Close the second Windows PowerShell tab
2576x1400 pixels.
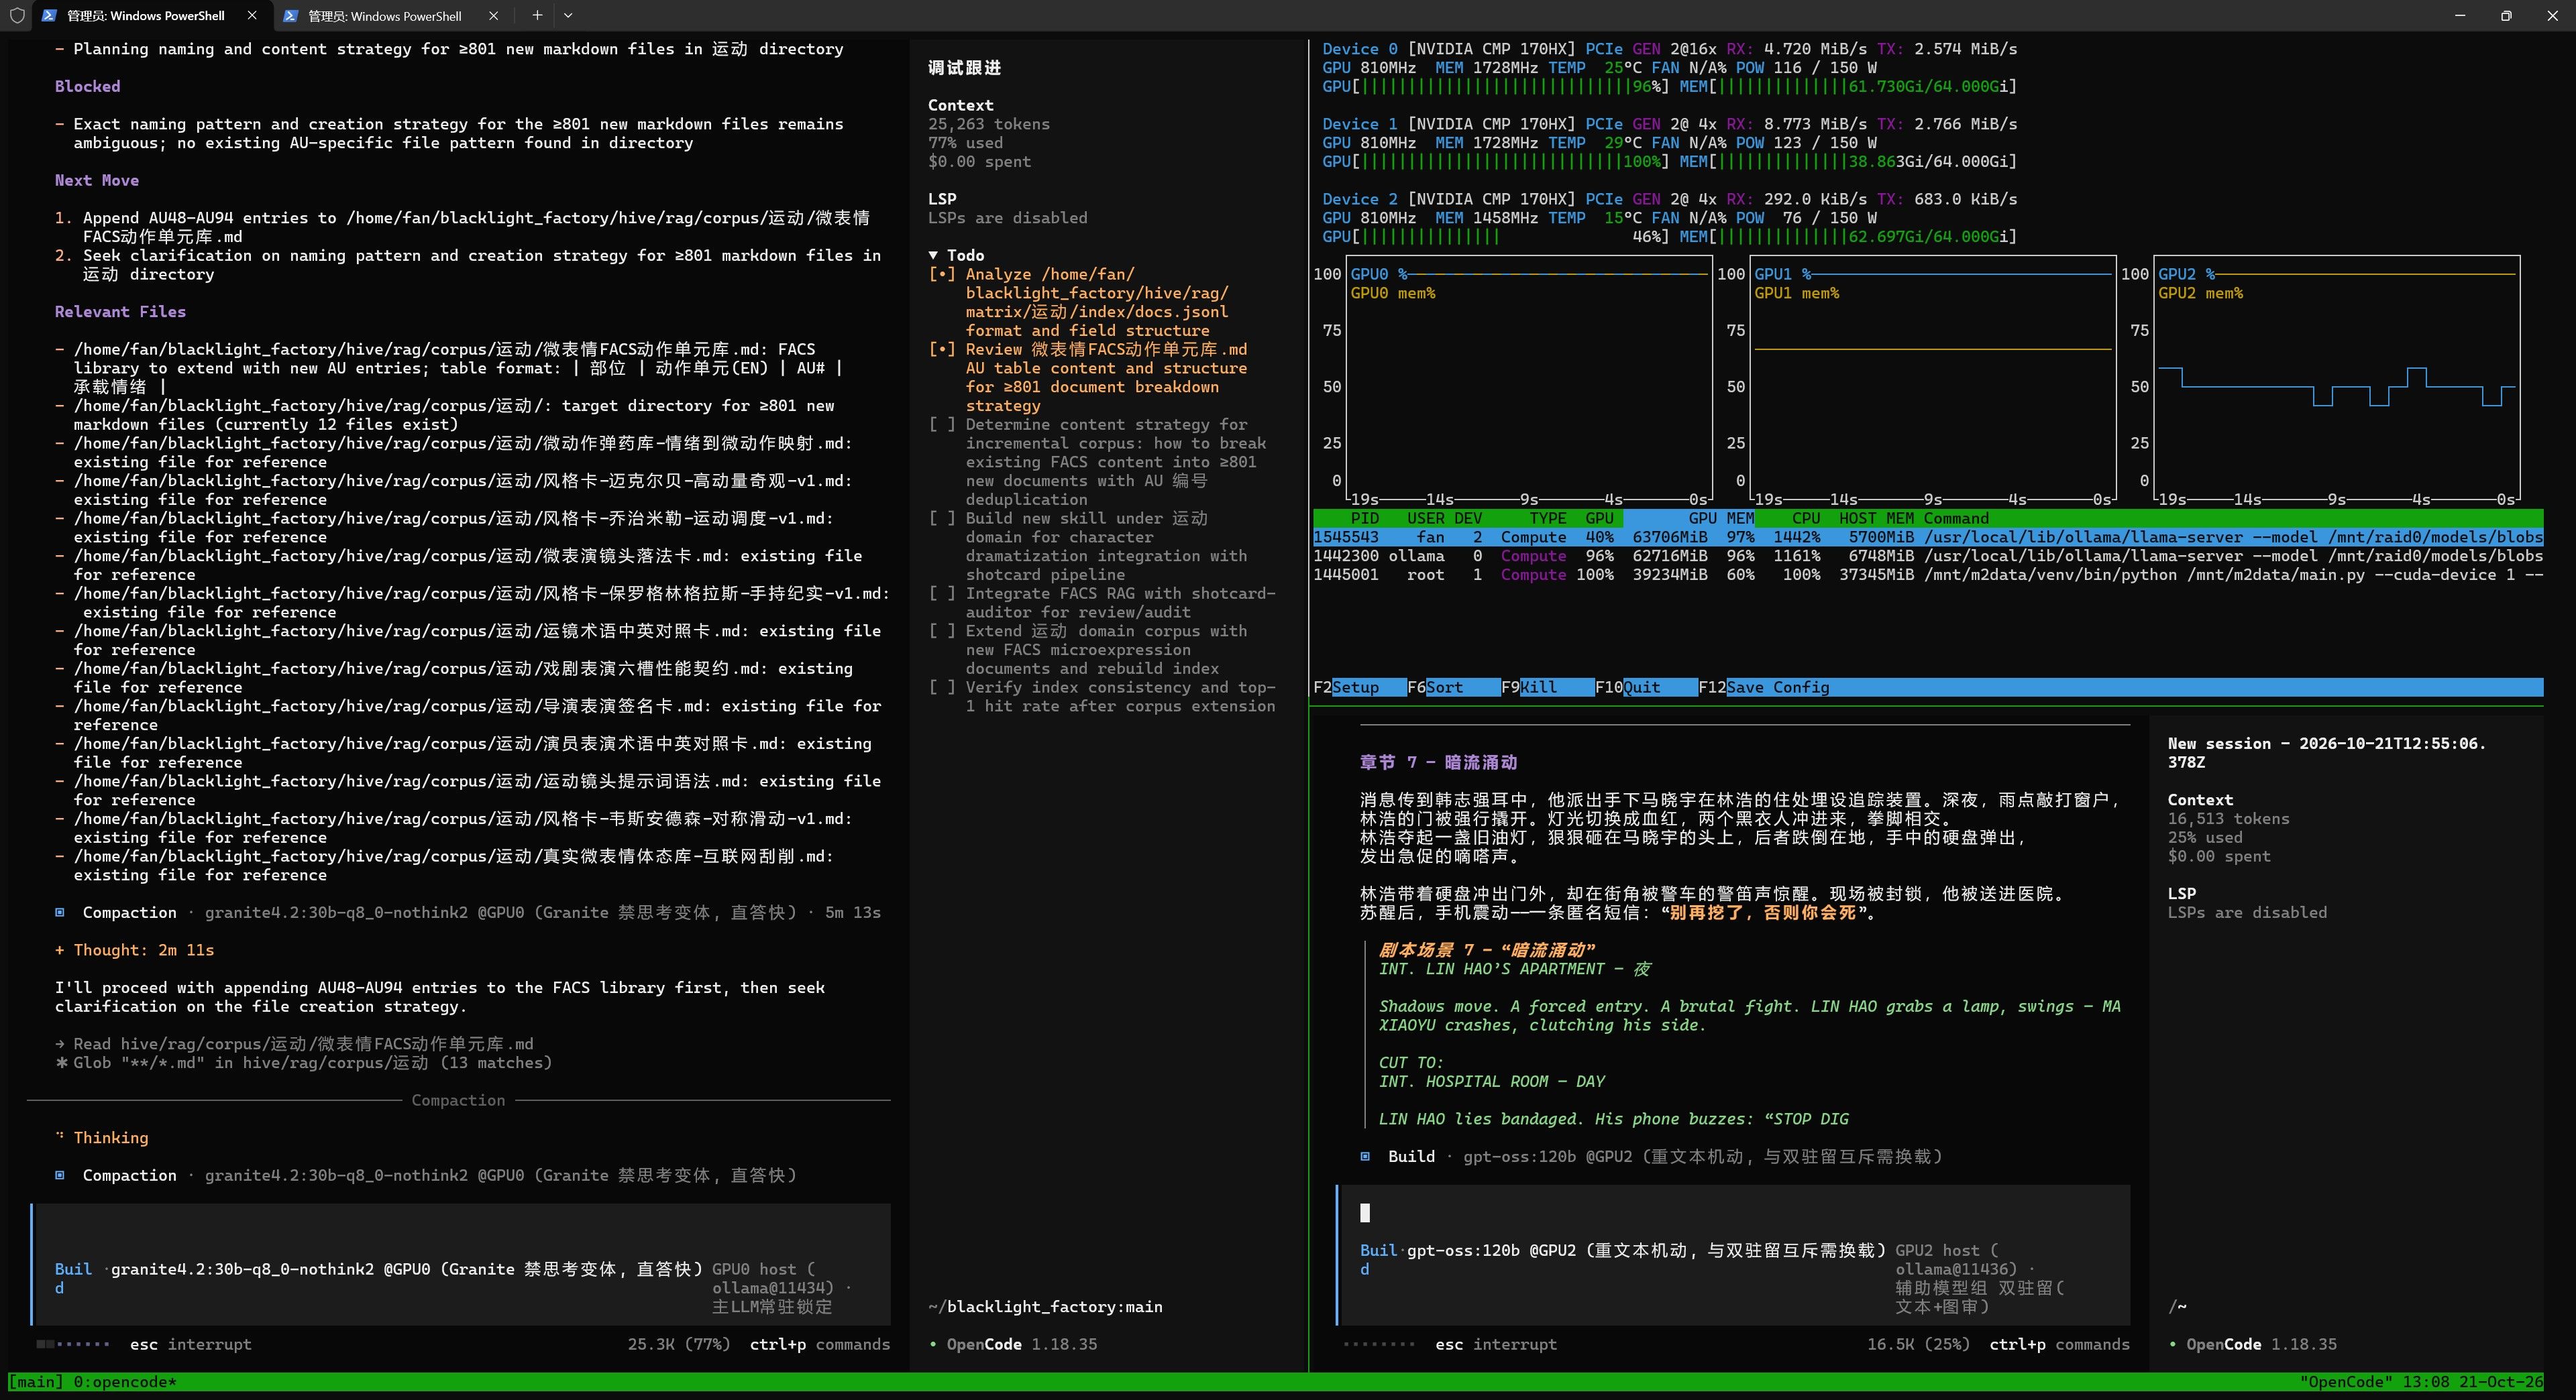click(493, 15)
